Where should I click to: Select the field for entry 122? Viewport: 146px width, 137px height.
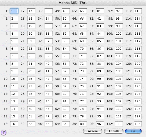tap(138, 79)
